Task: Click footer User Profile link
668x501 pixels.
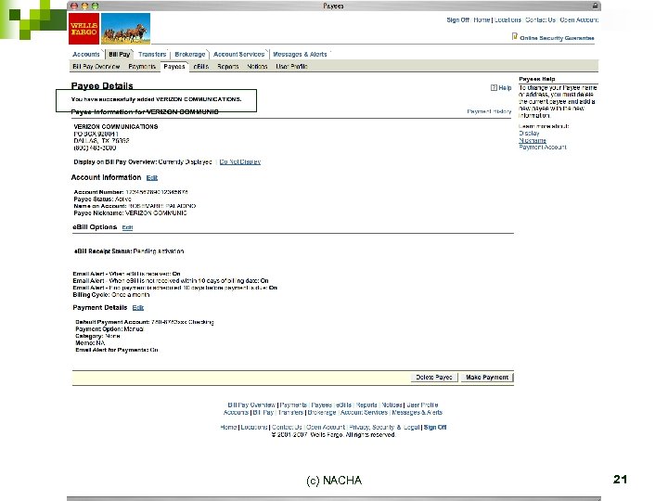Action: (x=422, y=405)
